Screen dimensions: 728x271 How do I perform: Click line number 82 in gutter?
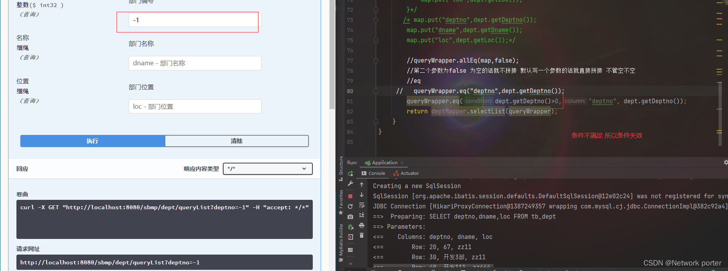(x=350, y=111)
